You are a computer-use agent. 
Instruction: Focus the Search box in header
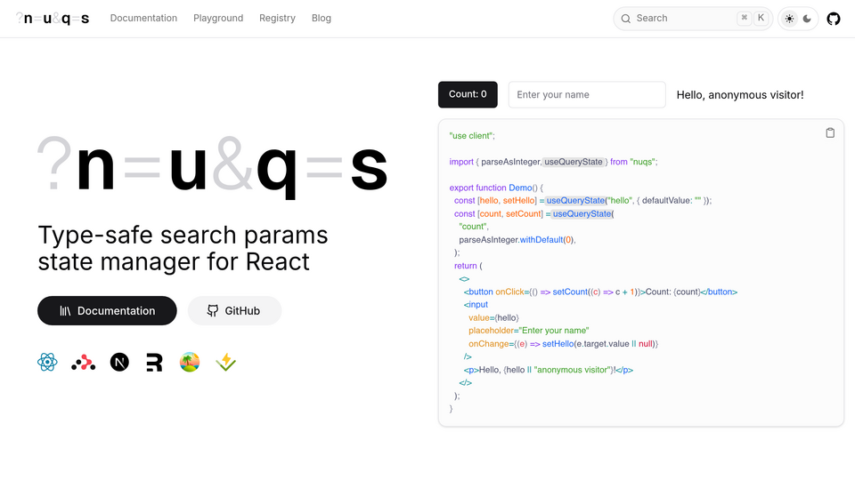point(693,19)
